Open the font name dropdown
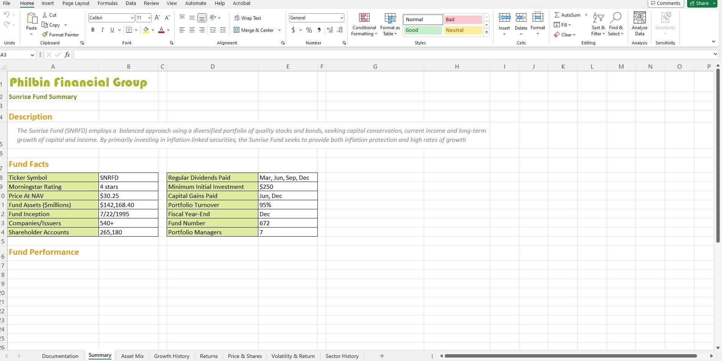 click(x=132, y=18)
